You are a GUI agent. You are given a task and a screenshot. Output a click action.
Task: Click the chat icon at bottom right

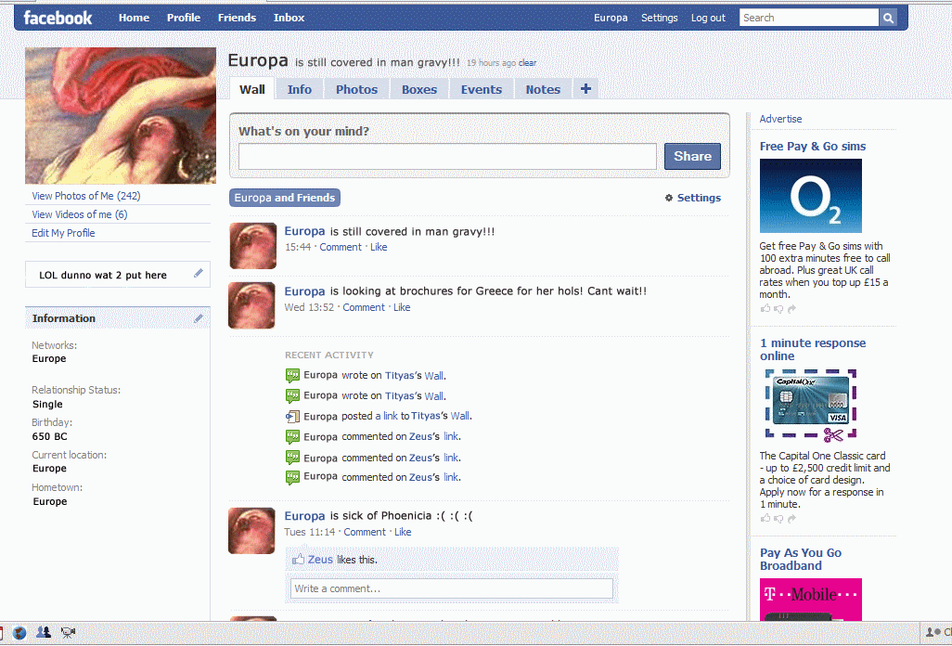click(x=933, y=633)
